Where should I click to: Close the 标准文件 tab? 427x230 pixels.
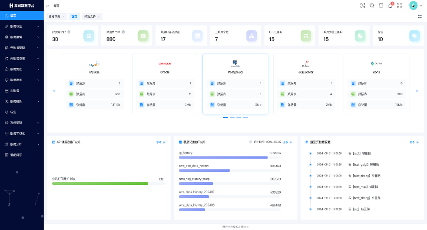point(99,17)
